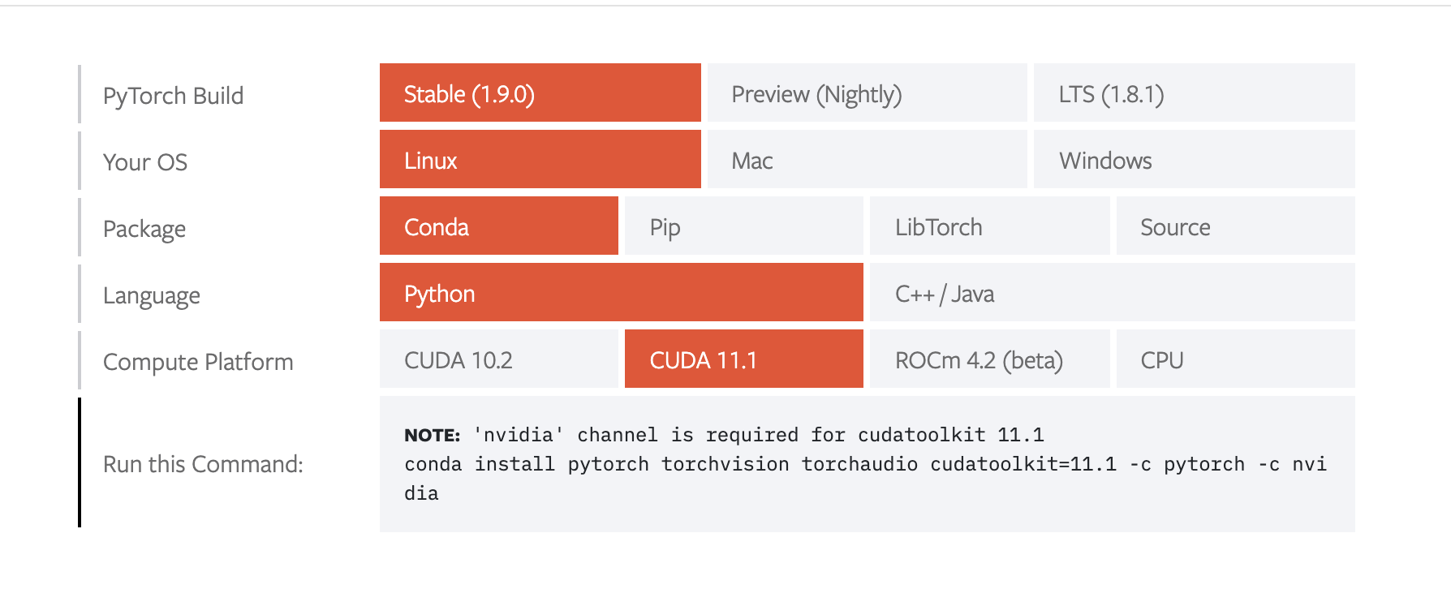Switch compute platform to ROCm 4.2 (beta)
The height and width of the screenshot is (602, 1451).
tap(989, 359)
